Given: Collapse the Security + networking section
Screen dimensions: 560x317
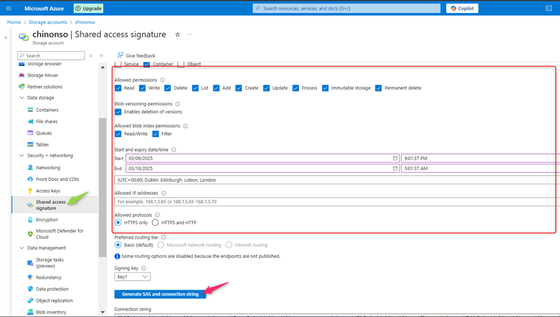Looking at the screenshot, I should pos(21,155).
